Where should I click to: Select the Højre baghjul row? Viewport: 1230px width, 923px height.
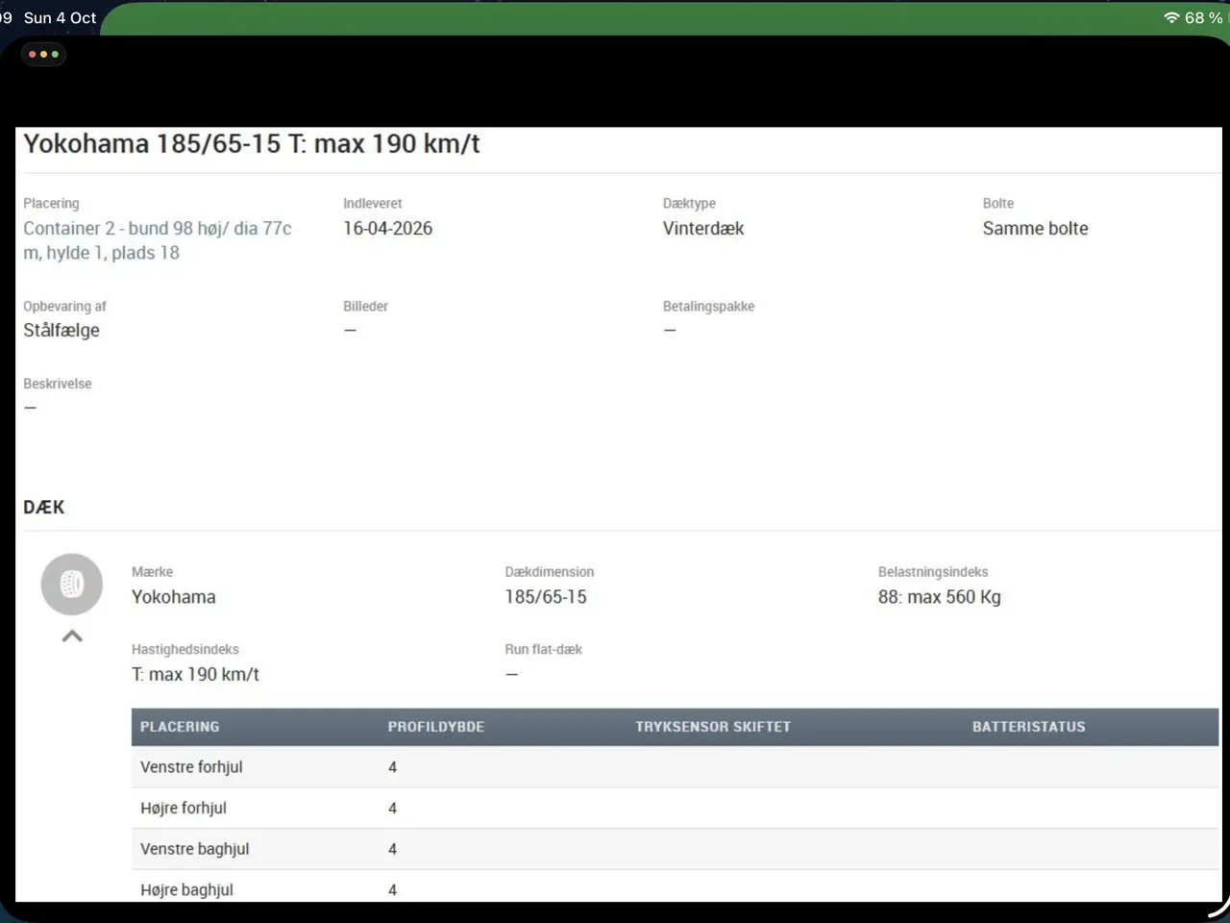point(675,888)
